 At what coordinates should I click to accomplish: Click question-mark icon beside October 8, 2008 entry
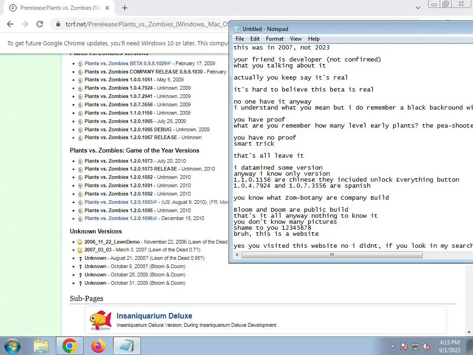(x=80, y=267)
